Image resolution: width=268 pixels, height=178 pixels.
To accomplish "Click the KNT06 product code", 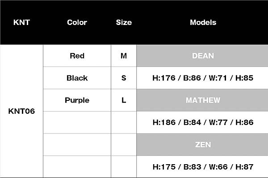I will click(x=21, y=111).
